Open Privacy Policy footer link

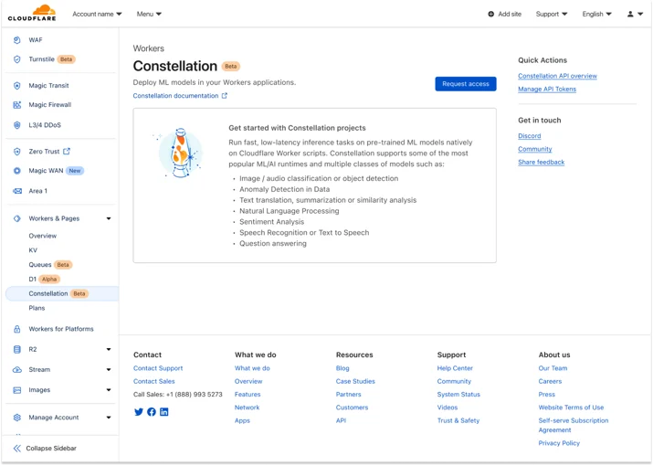[559, 443]
